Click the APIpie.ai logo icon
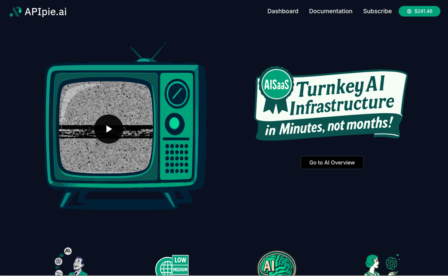This screenshot has width=448, height=276. click(x=15, y=11)
